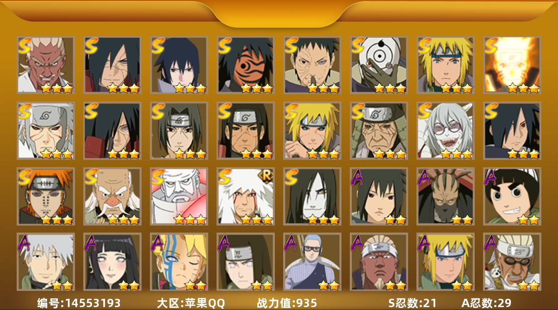Select the purple-haired Hinata A-rank card

point(112,262)
